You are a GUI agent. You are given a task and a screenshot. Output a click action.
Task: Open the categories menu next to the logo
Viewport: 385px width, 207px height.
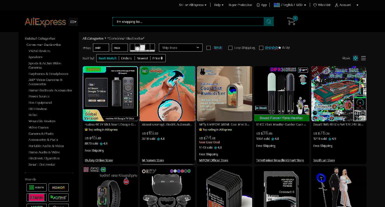73,22
